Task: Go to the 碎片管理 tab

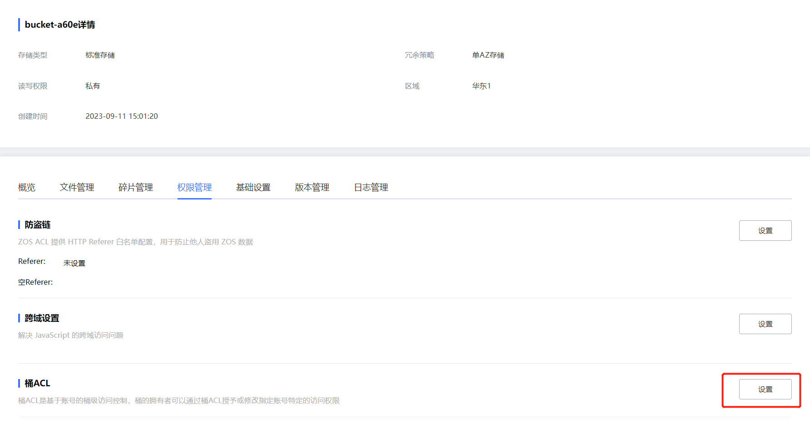Action: [x=136, y=187]
